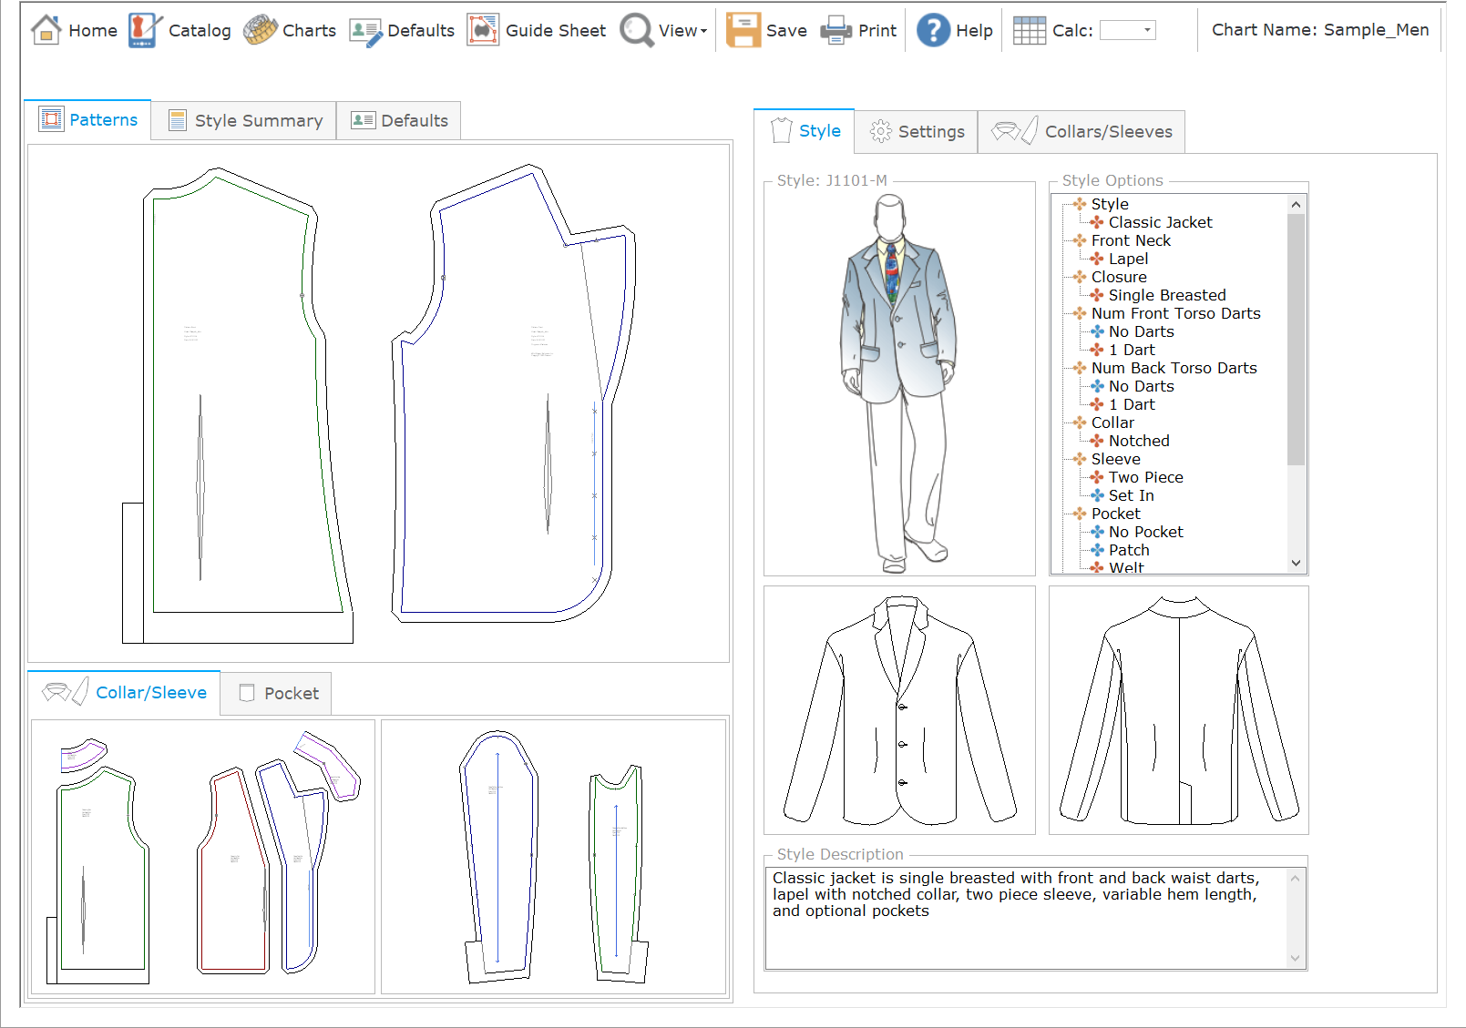
Task: Open Charts tape measure icon
Action: [261, 30]
